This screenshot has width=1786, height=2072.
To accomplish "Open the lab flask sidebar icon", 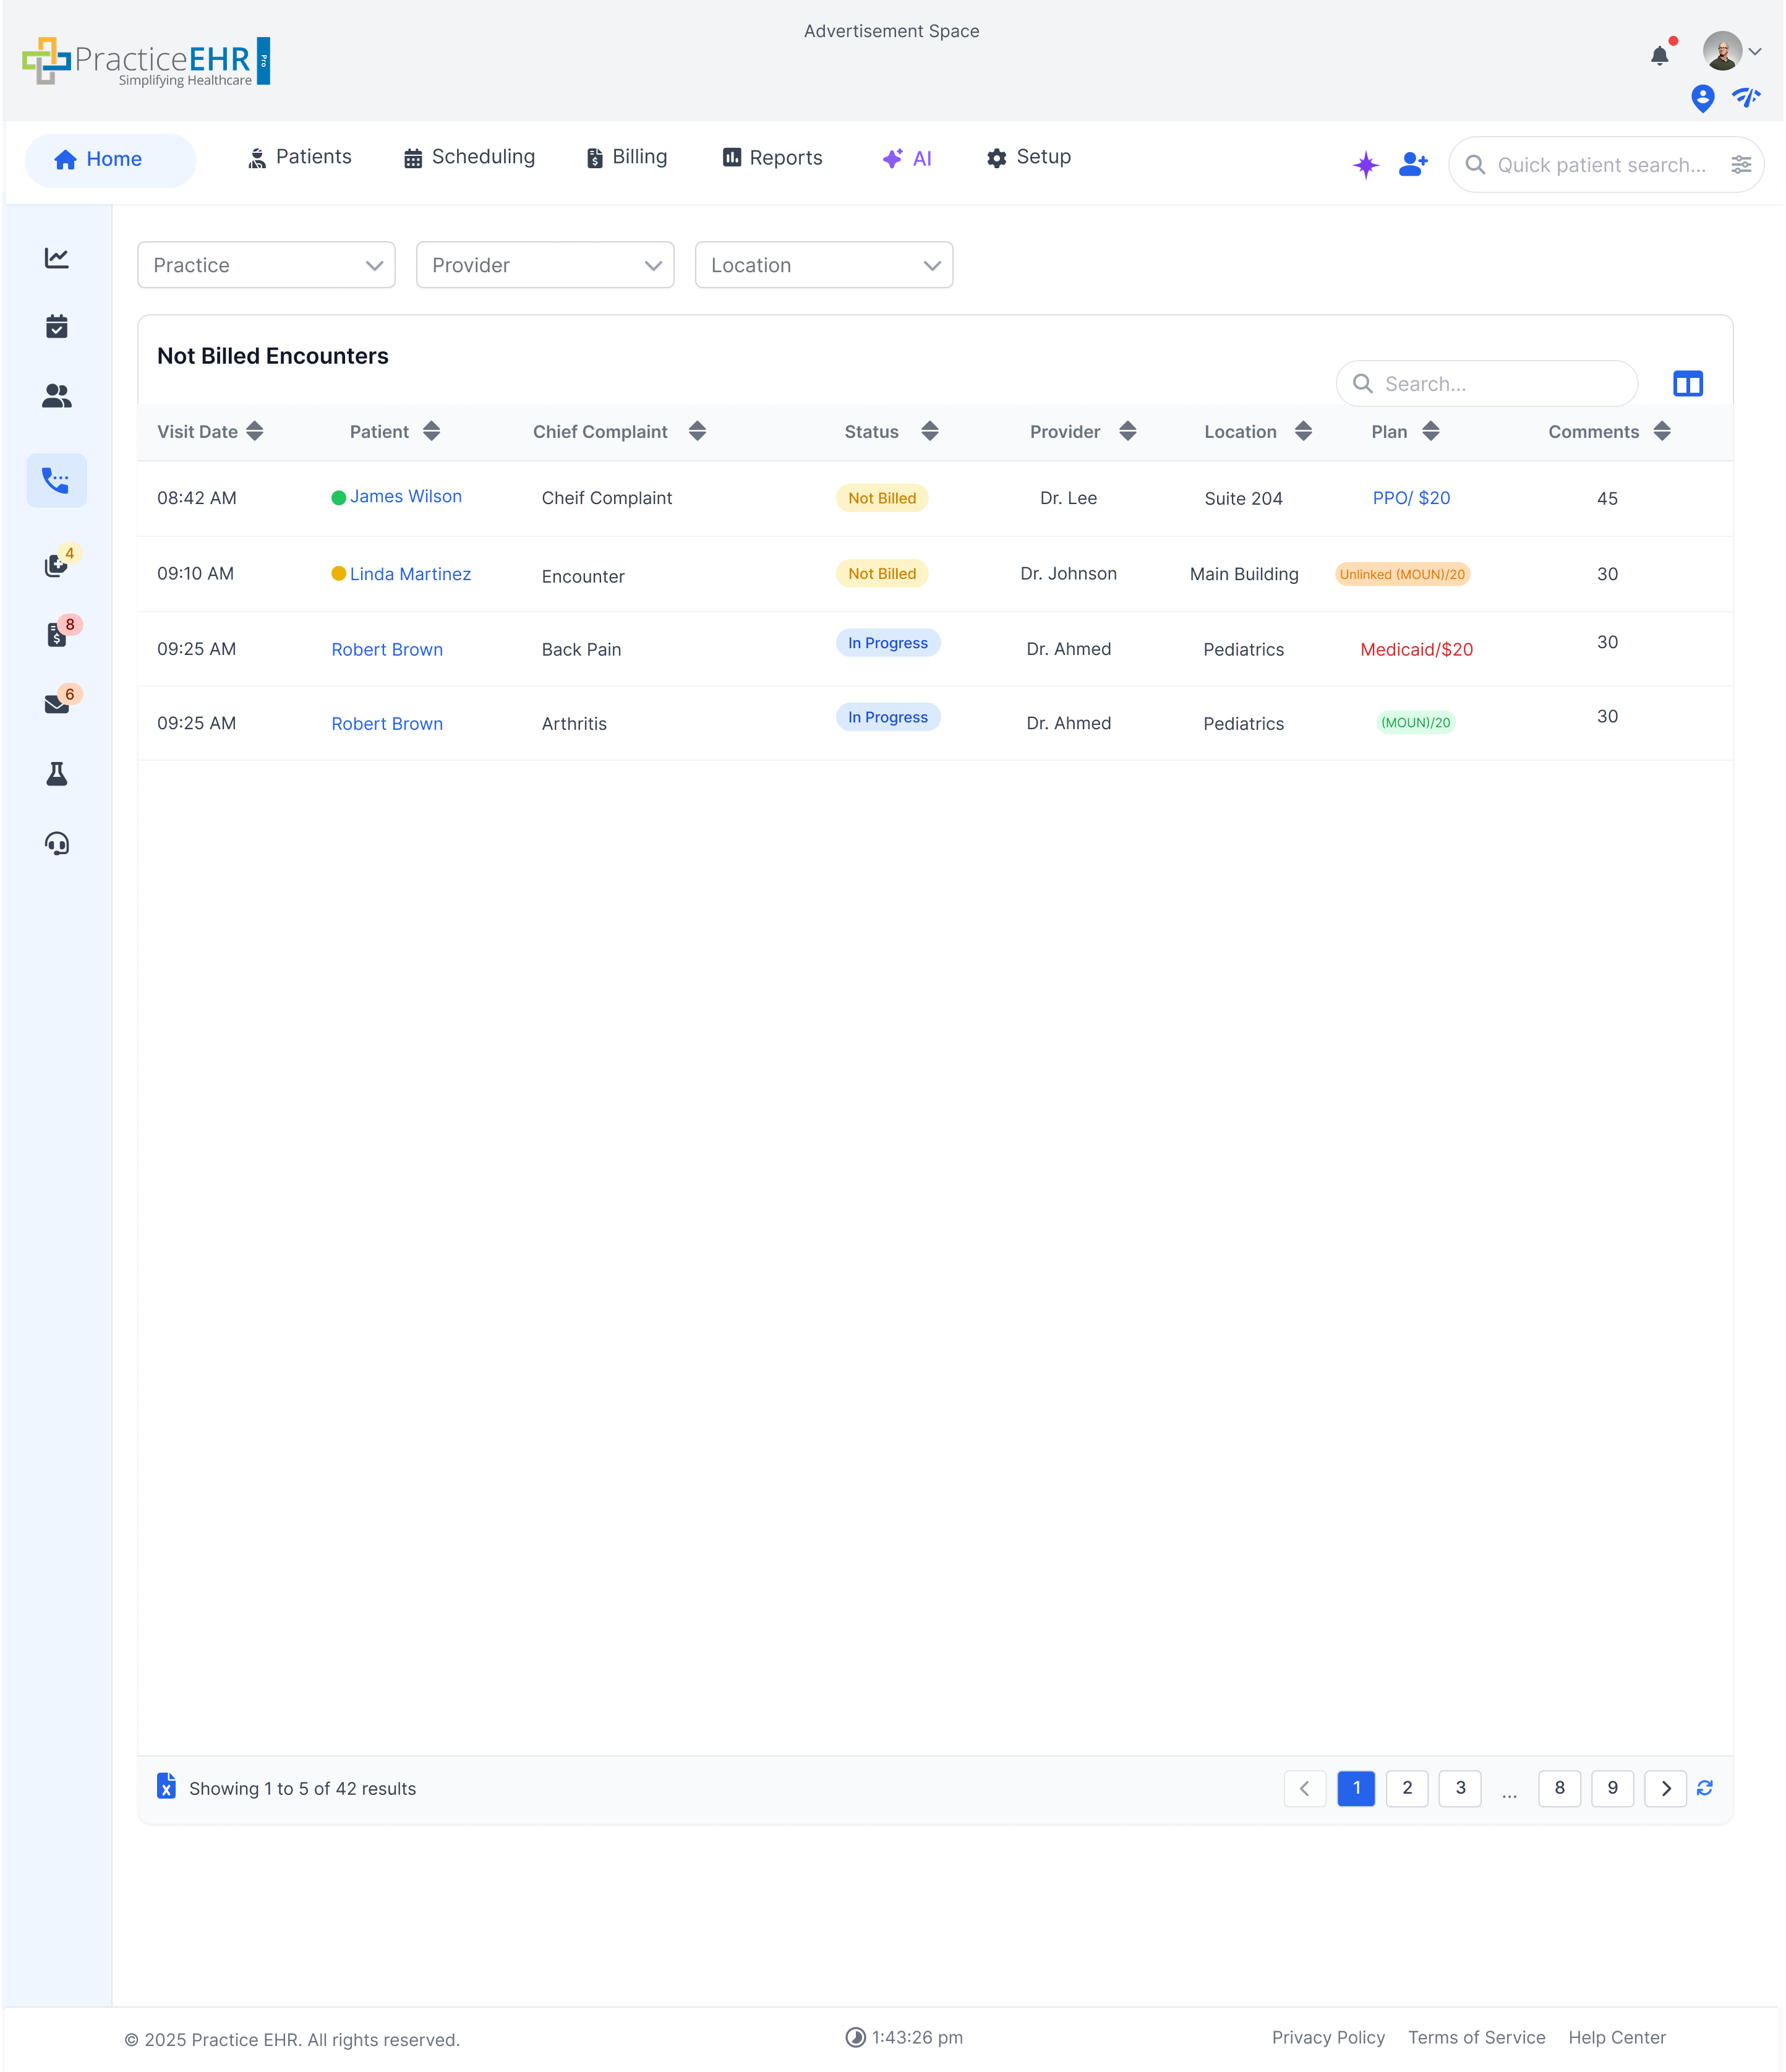I will pos(57,774).
